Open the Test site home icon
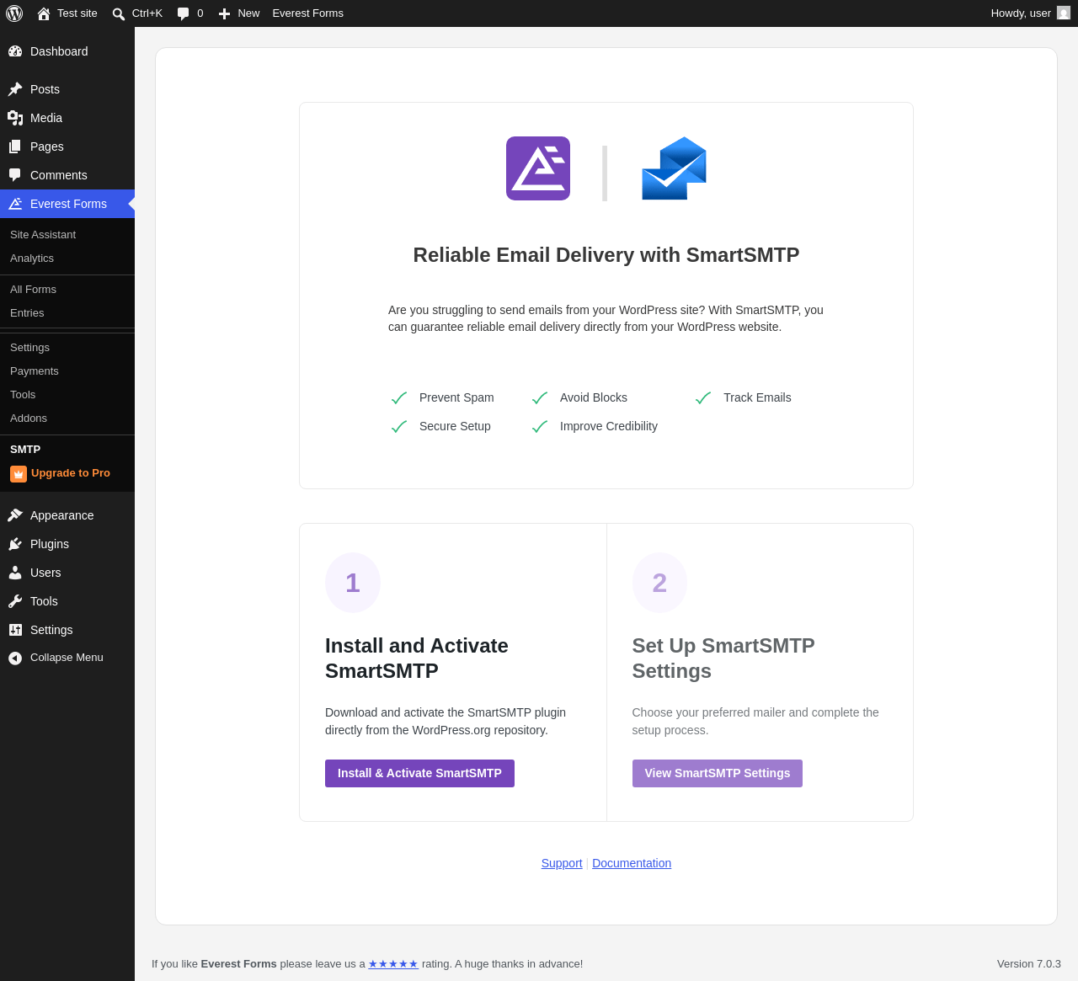 pos(44,13)
